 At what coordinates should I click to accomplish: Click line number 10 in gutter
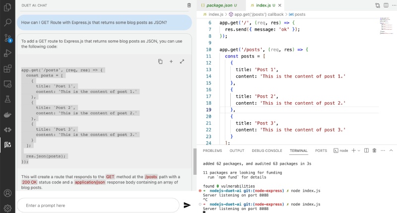pos(208,50)
